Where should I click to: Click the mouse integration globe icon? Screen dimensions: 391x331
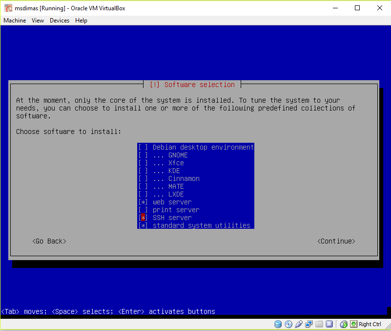coord(344,324)
